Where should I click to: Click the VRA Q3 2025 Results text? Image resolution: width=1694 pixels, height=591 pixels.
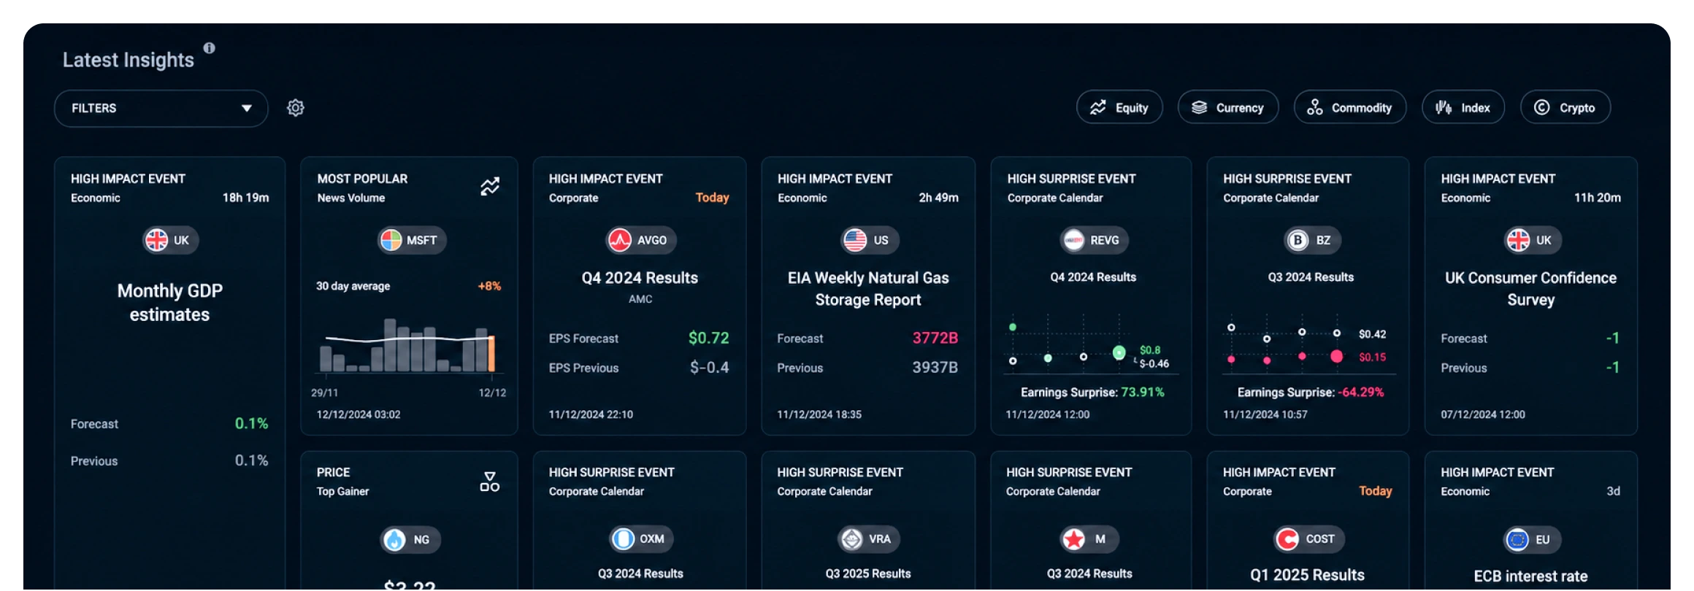click(x=867, y=573)
